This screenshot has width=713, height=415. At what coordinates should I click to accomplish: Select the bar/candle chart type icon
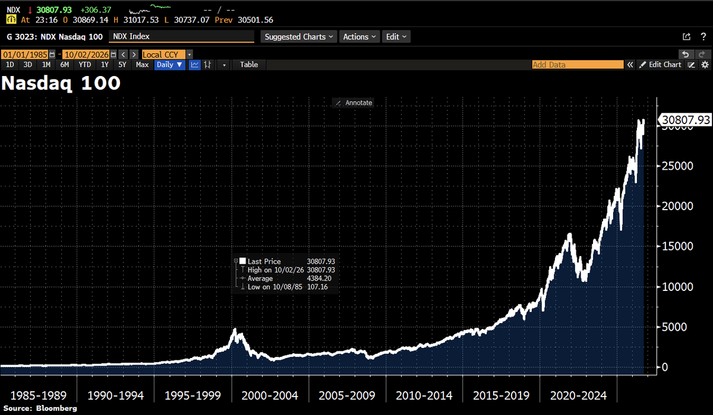pyautogui.click(x=207, y=65)
